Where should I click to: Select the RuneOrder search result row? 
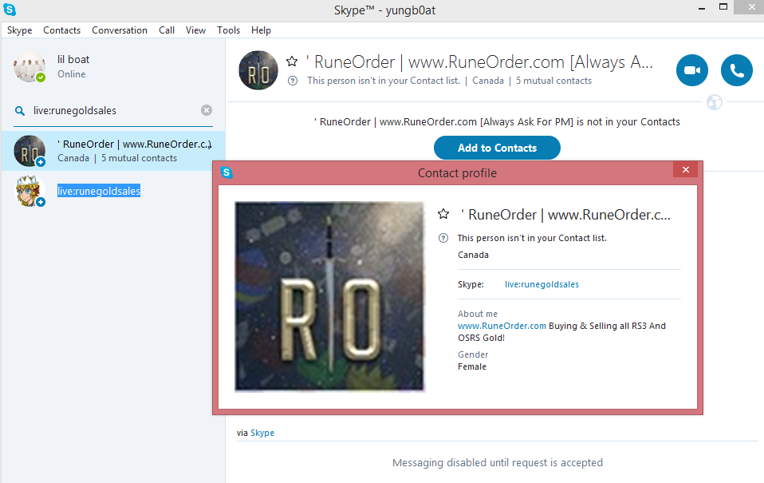[x=113, y=151]
